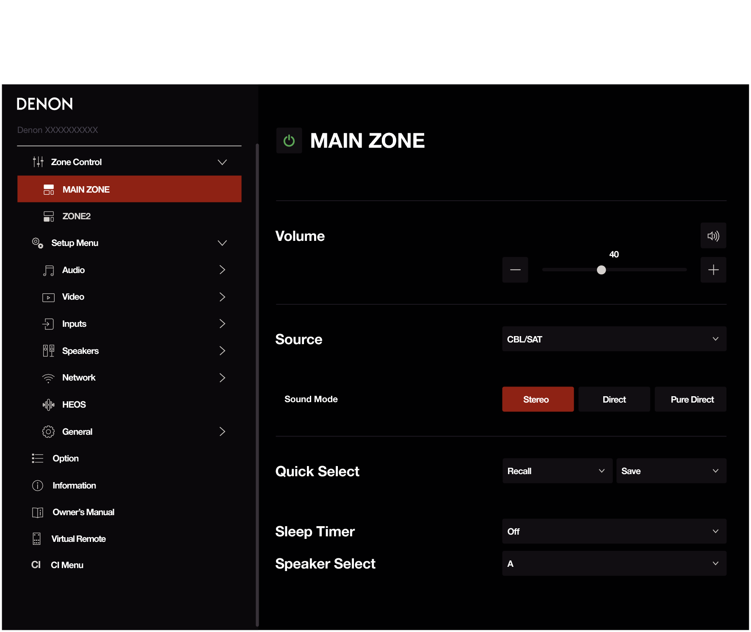Screen dimensions: 751x632
Task: Click the Network wifi icon
Action: point(49,378)
